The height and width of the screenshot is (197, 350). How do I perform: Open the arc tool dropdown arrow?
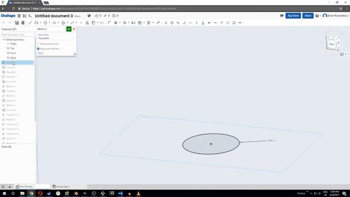(x=59, y=23)
